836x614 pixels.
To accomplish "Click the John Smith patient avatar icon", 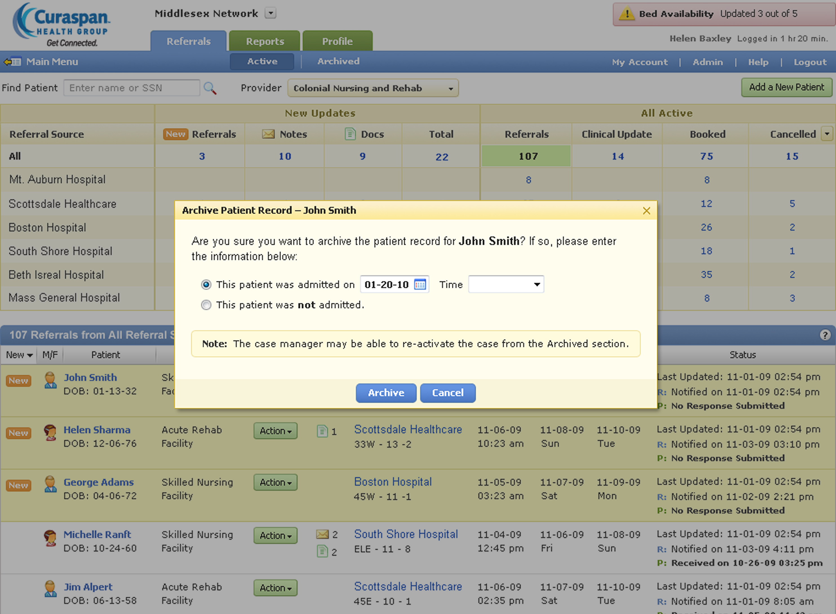I will [50, 380].
